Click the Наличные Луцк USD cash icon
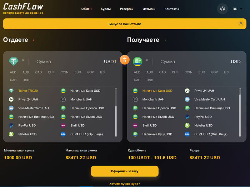This screenshot has width=250, height=187. coord(135,134)
